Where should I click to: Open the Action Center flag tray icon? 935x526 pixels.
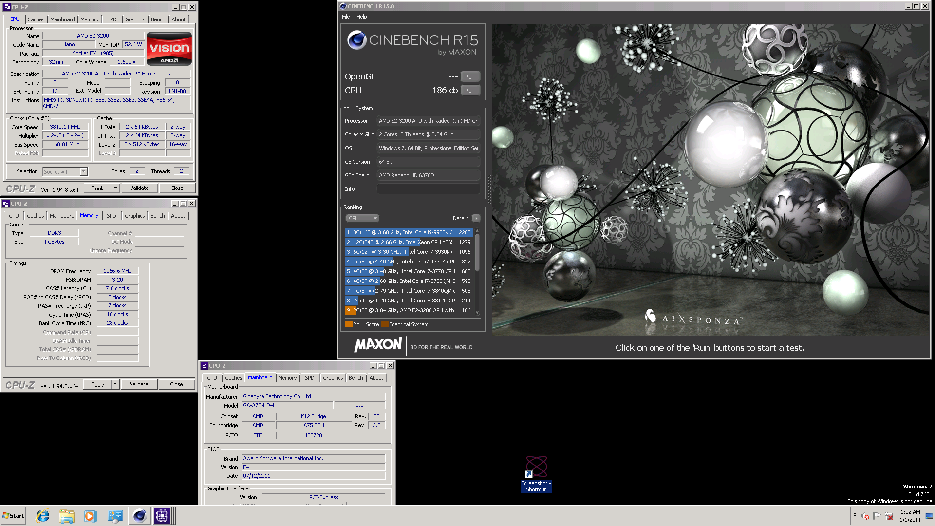click(x=877, y=516)
